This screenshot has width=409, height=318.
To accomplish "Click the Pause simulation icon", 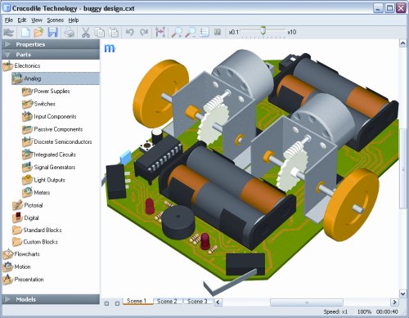I will 218,32.
